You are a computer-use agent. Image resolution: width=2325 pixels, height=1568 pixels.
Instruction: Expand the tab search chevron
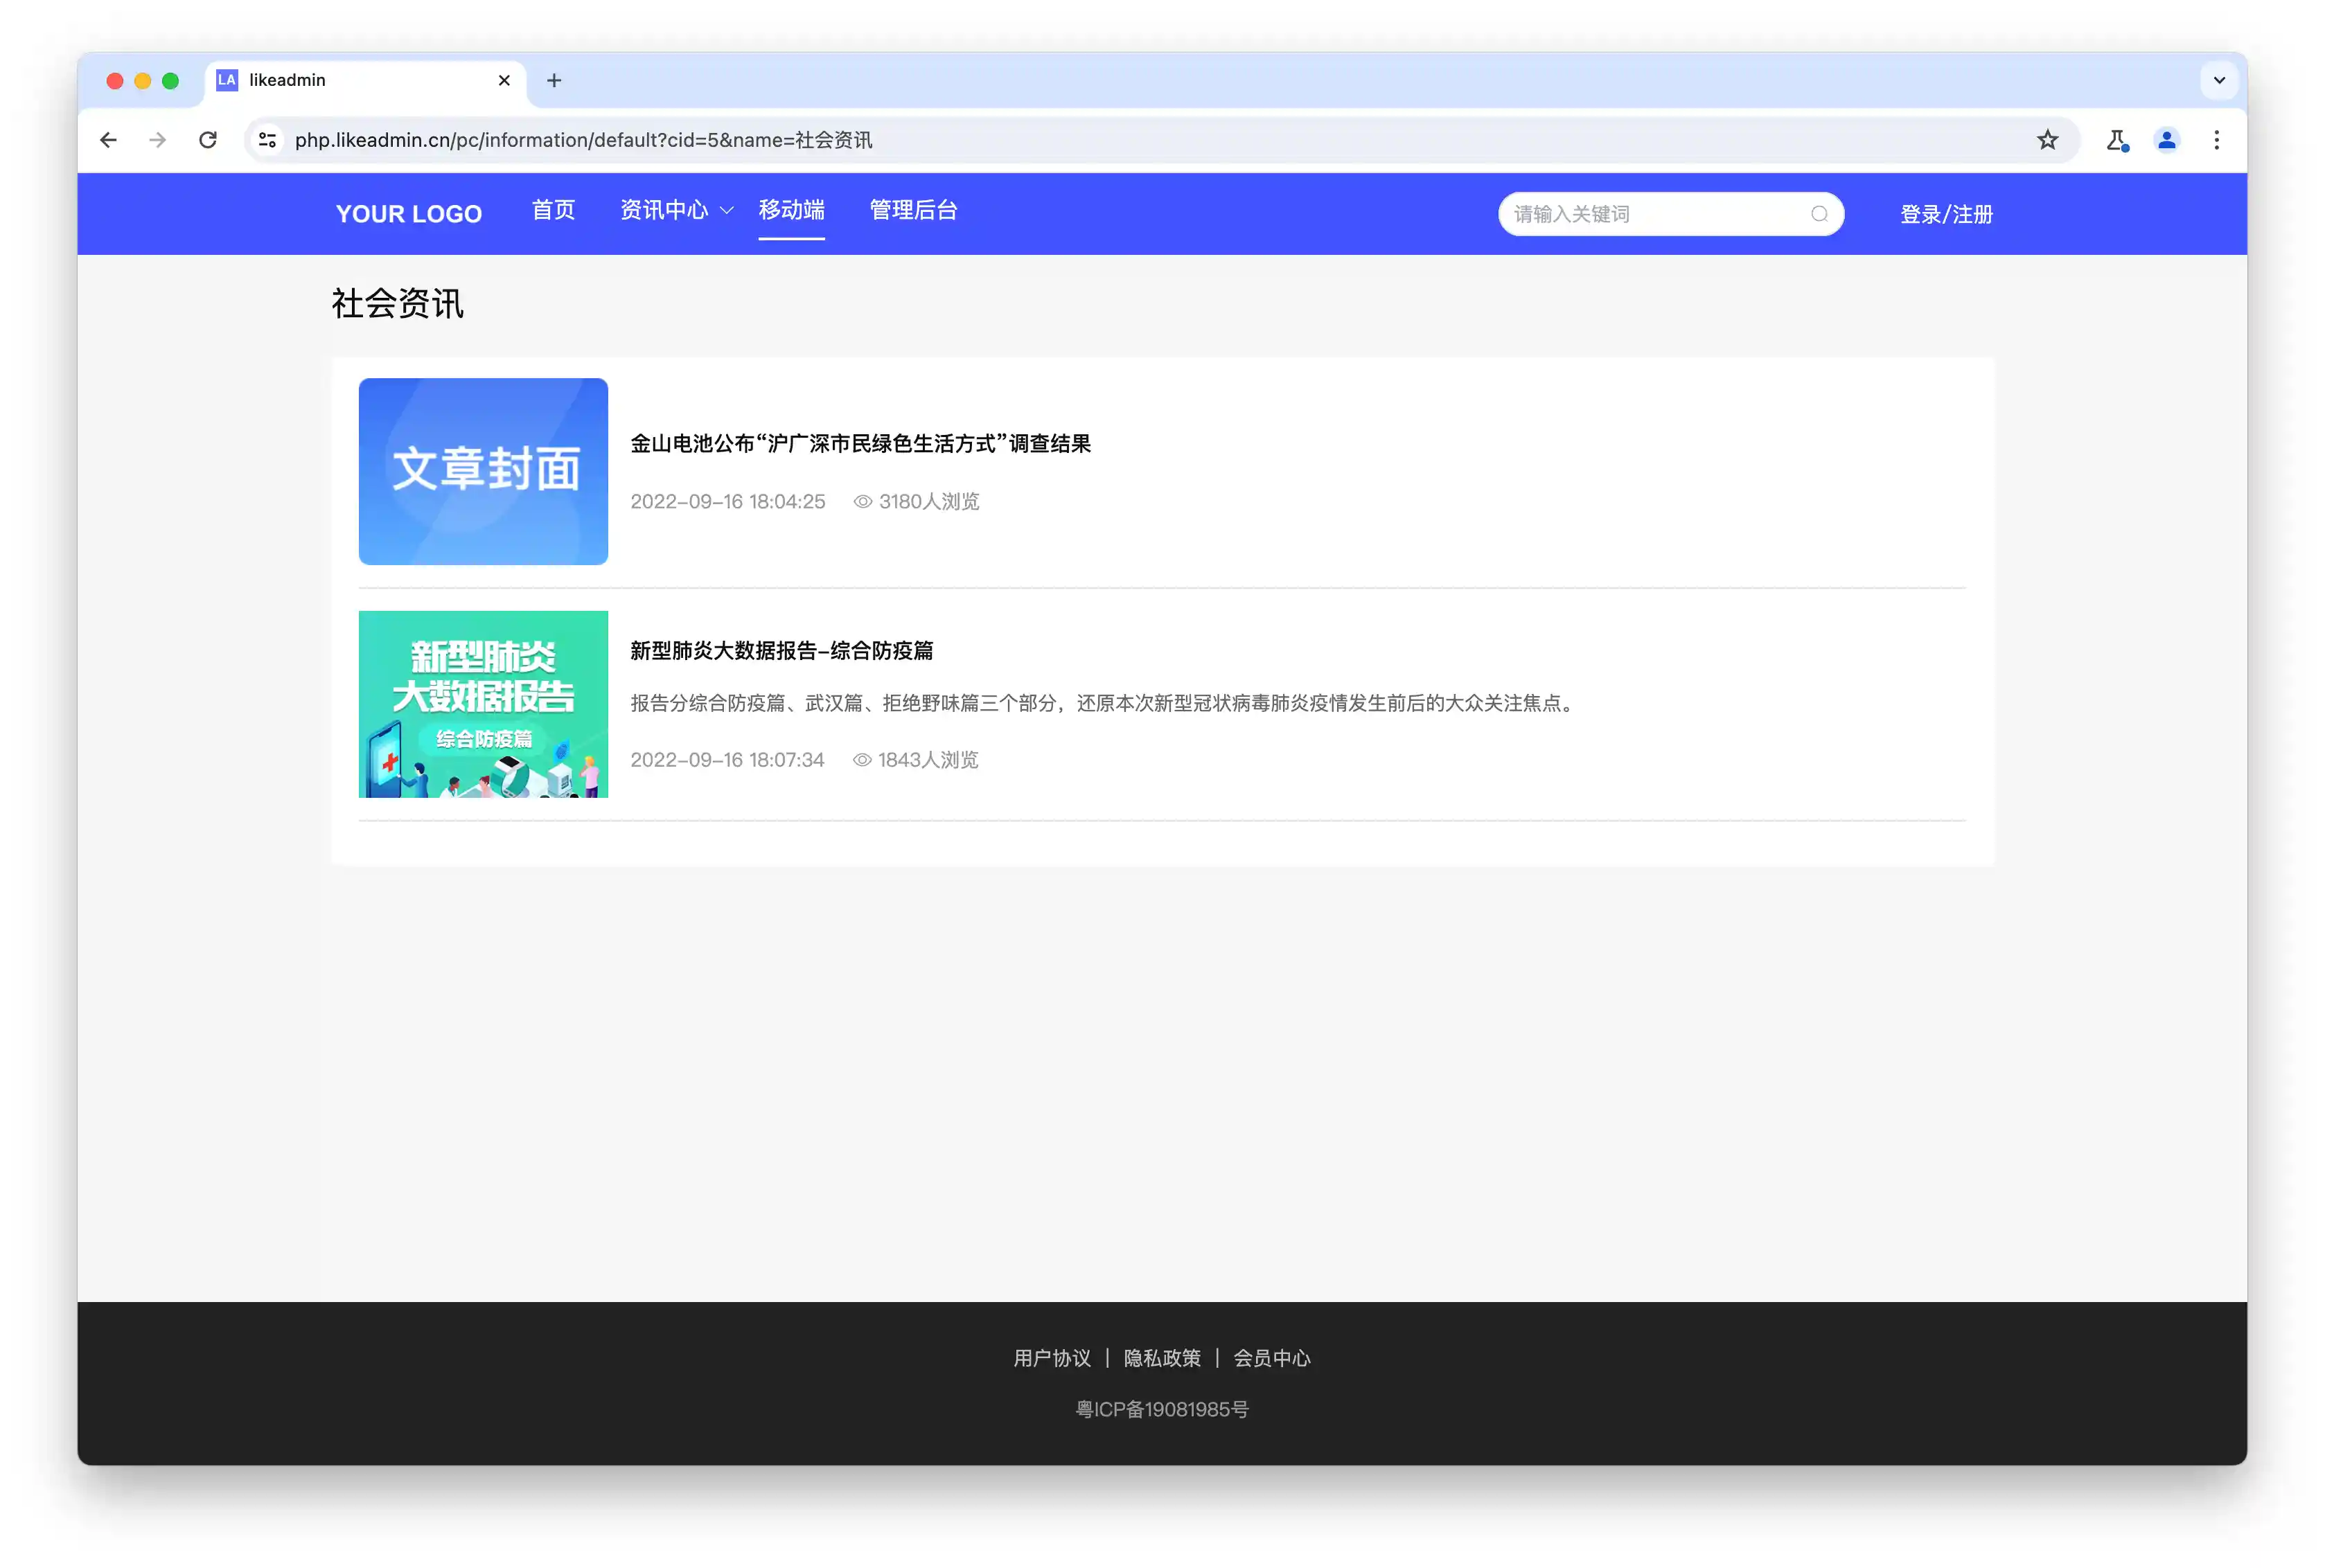tap(2218, 80)
